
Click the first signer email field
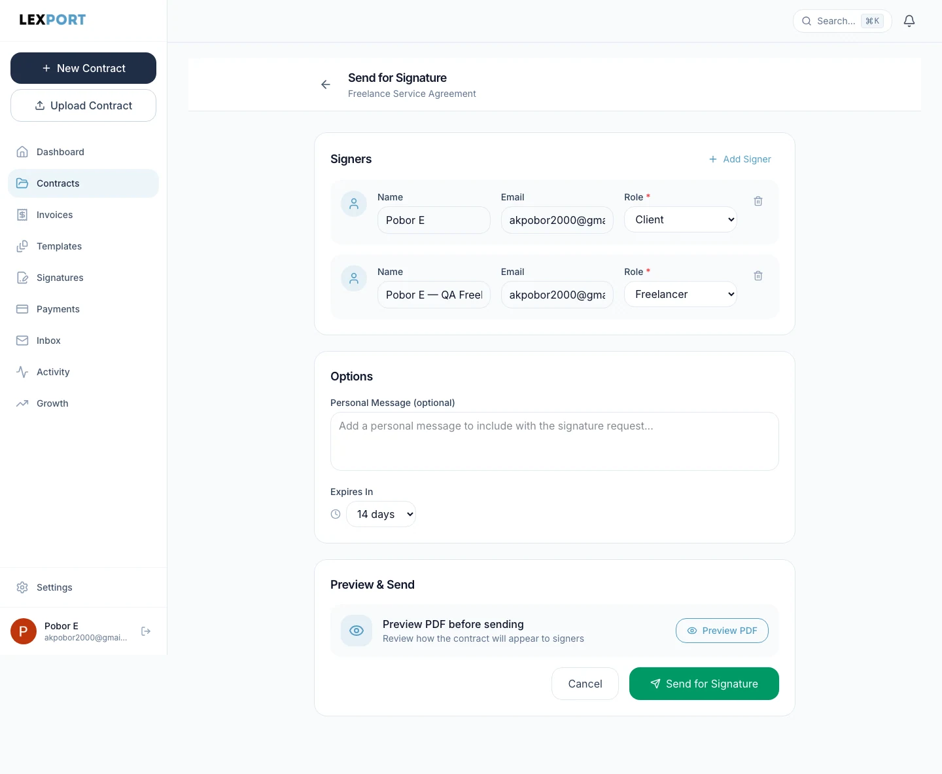(x=557, y=220)
